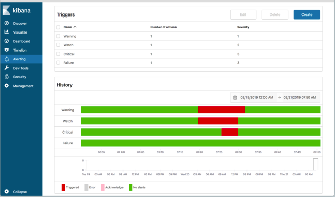Check the Watch trigger checkbox

point(58,45)
